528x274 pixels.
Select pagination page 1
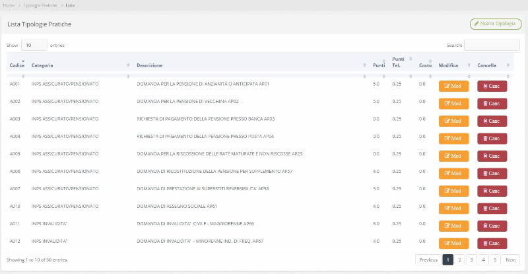448,260
